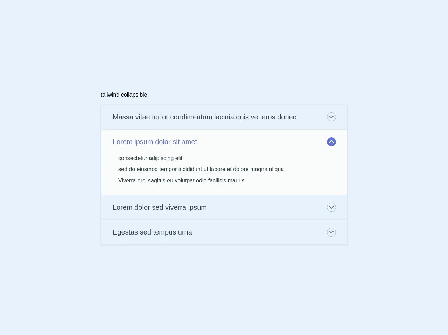Collapse using the blue up-chevron icon
Viewport: 448px width, 335px height.
tap(331, 142)
